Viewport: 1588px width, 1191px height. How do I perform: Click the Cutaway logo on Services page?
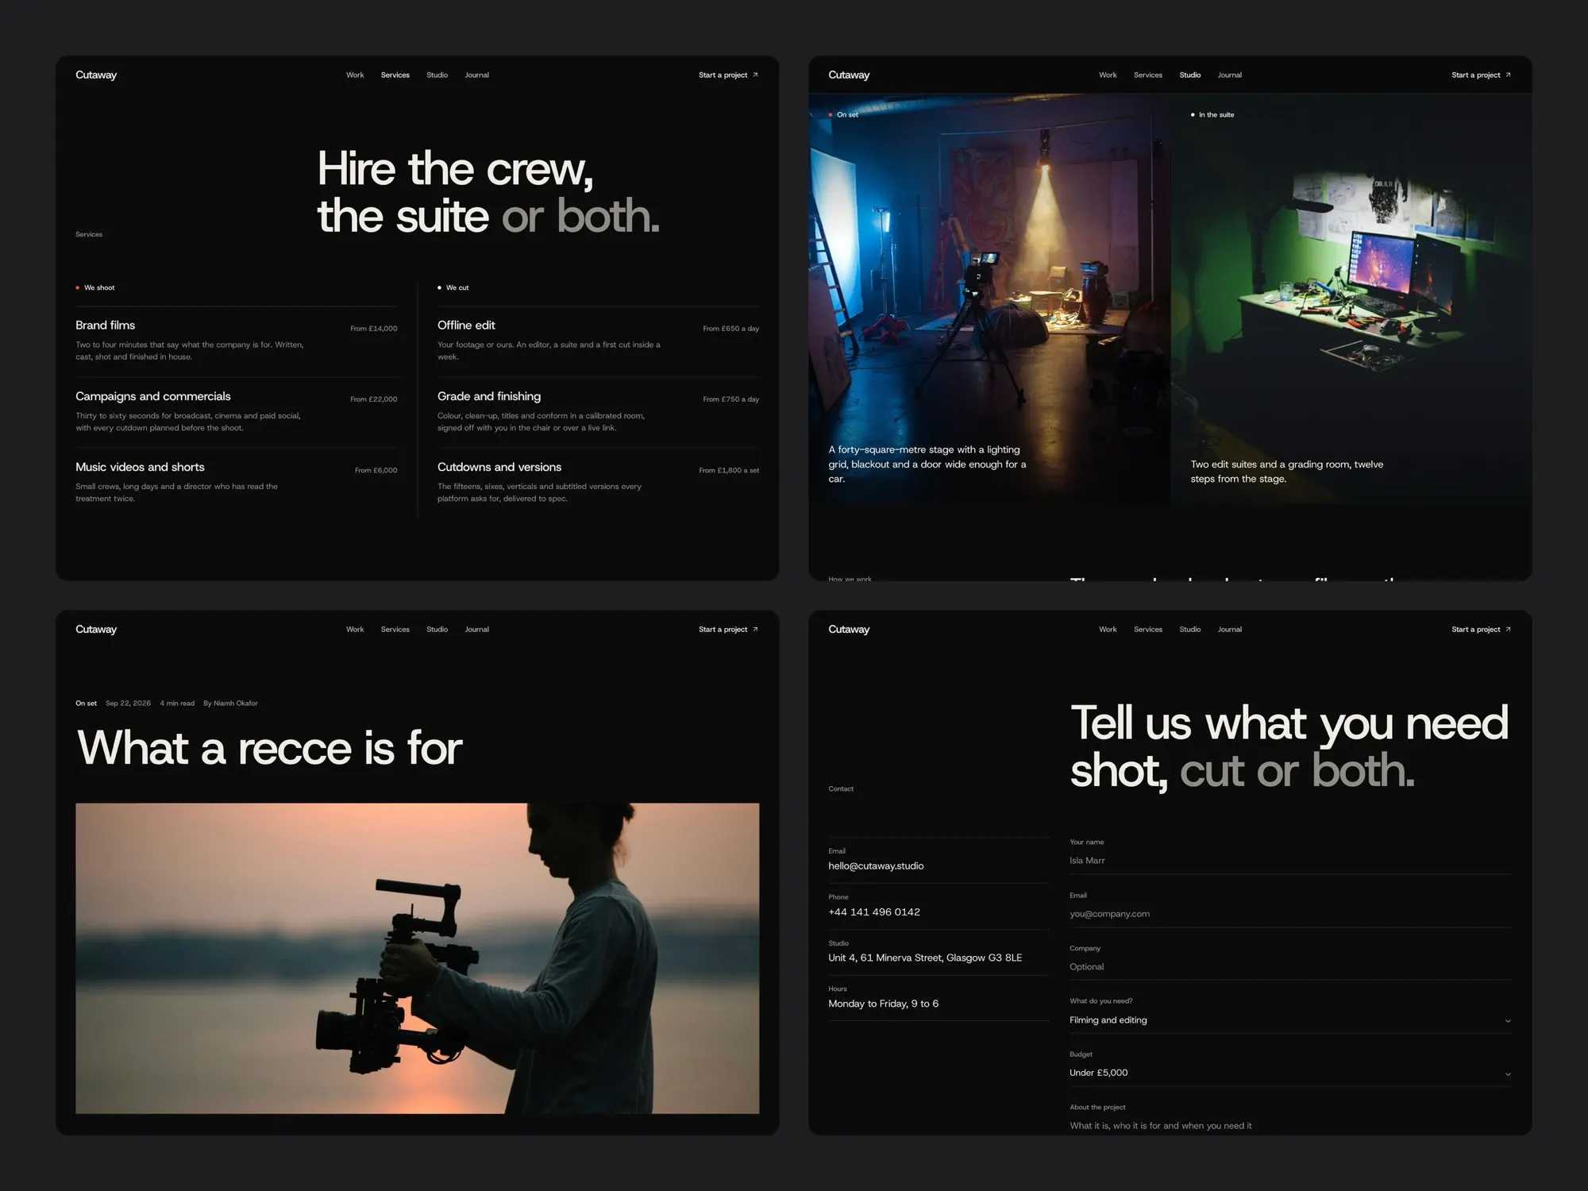click(x=96, y=75)
